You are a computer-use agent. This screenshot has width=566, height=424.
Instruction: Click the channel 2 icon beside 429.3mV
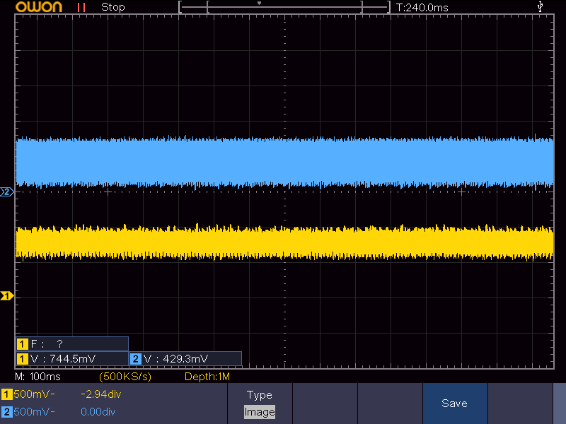pos(135,359)
